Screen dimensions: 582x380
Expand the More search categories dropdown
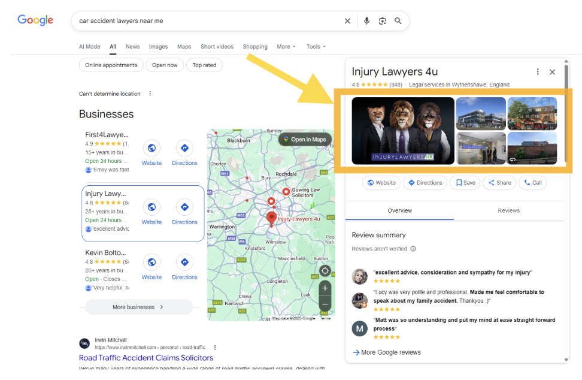(286, 47)
